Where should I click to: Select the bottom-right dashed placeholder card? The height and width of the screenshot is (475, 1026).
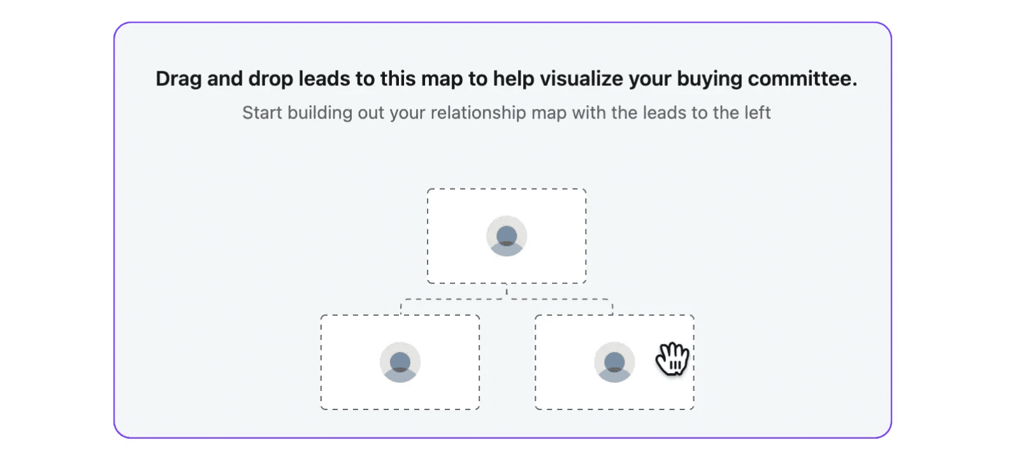pyautogui.click(x=614, y=362)
